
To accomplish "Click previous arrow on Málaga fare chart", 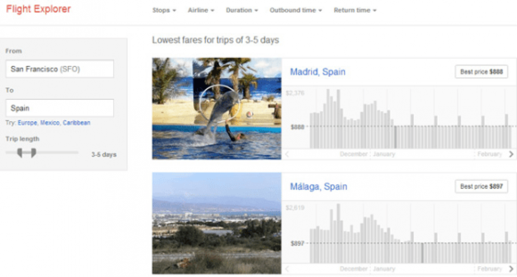I will coord(287,269).
